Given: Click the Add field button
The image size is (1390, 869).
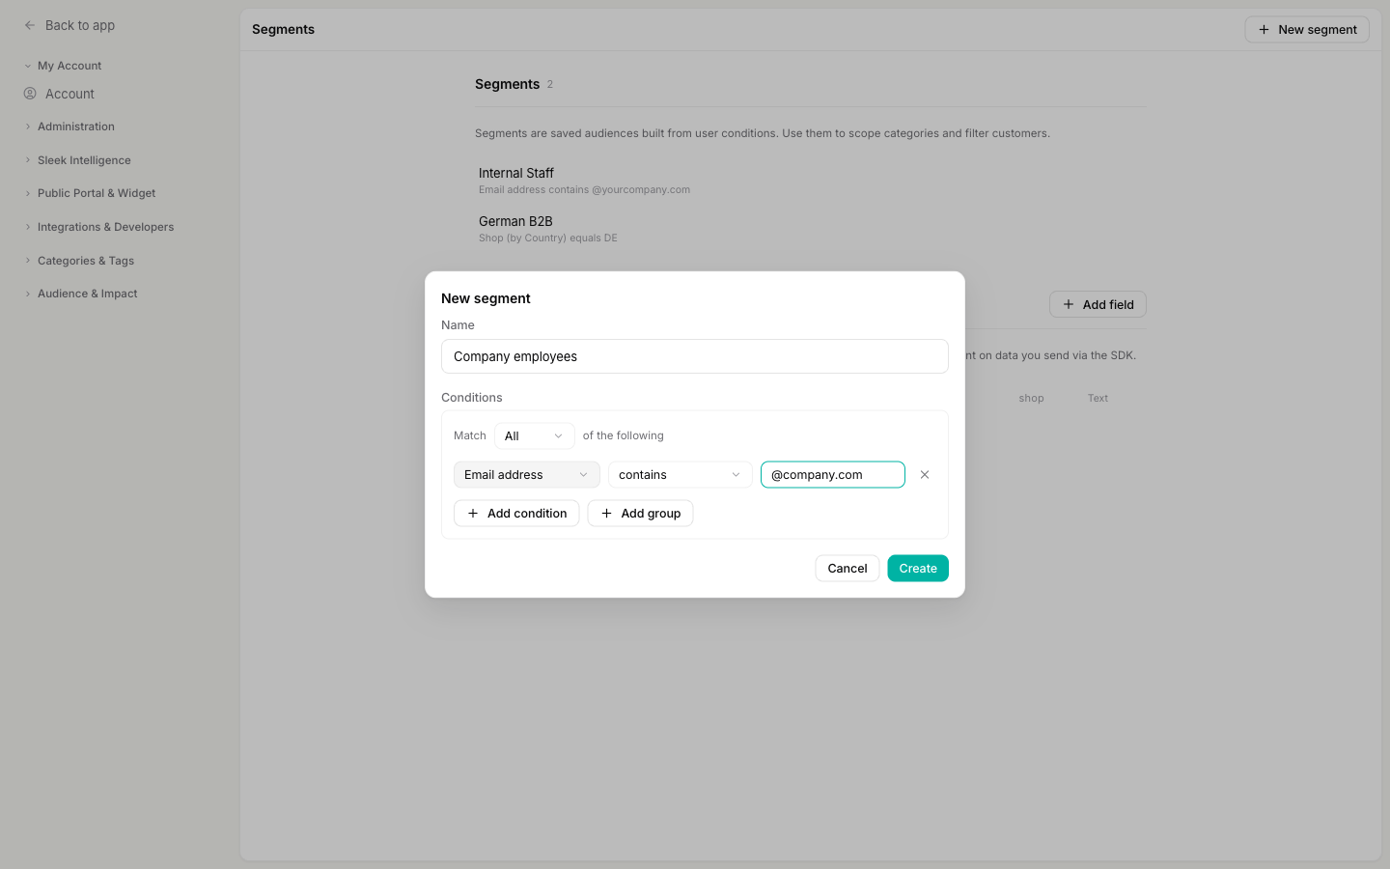Looking at the screenshot, I should click(1098, 304).
